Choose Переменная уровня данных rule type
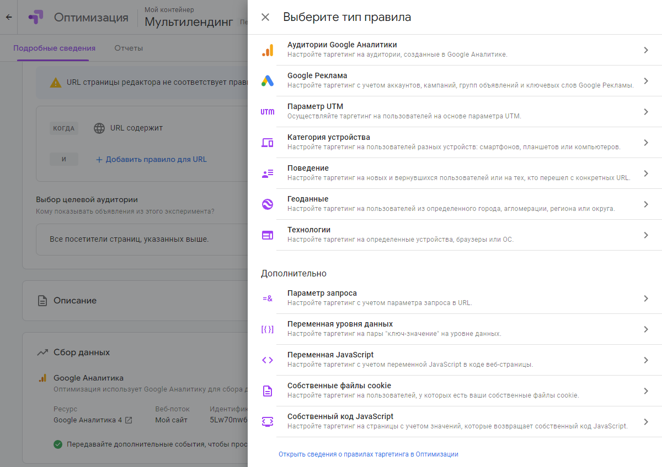 tap(455, 329)
